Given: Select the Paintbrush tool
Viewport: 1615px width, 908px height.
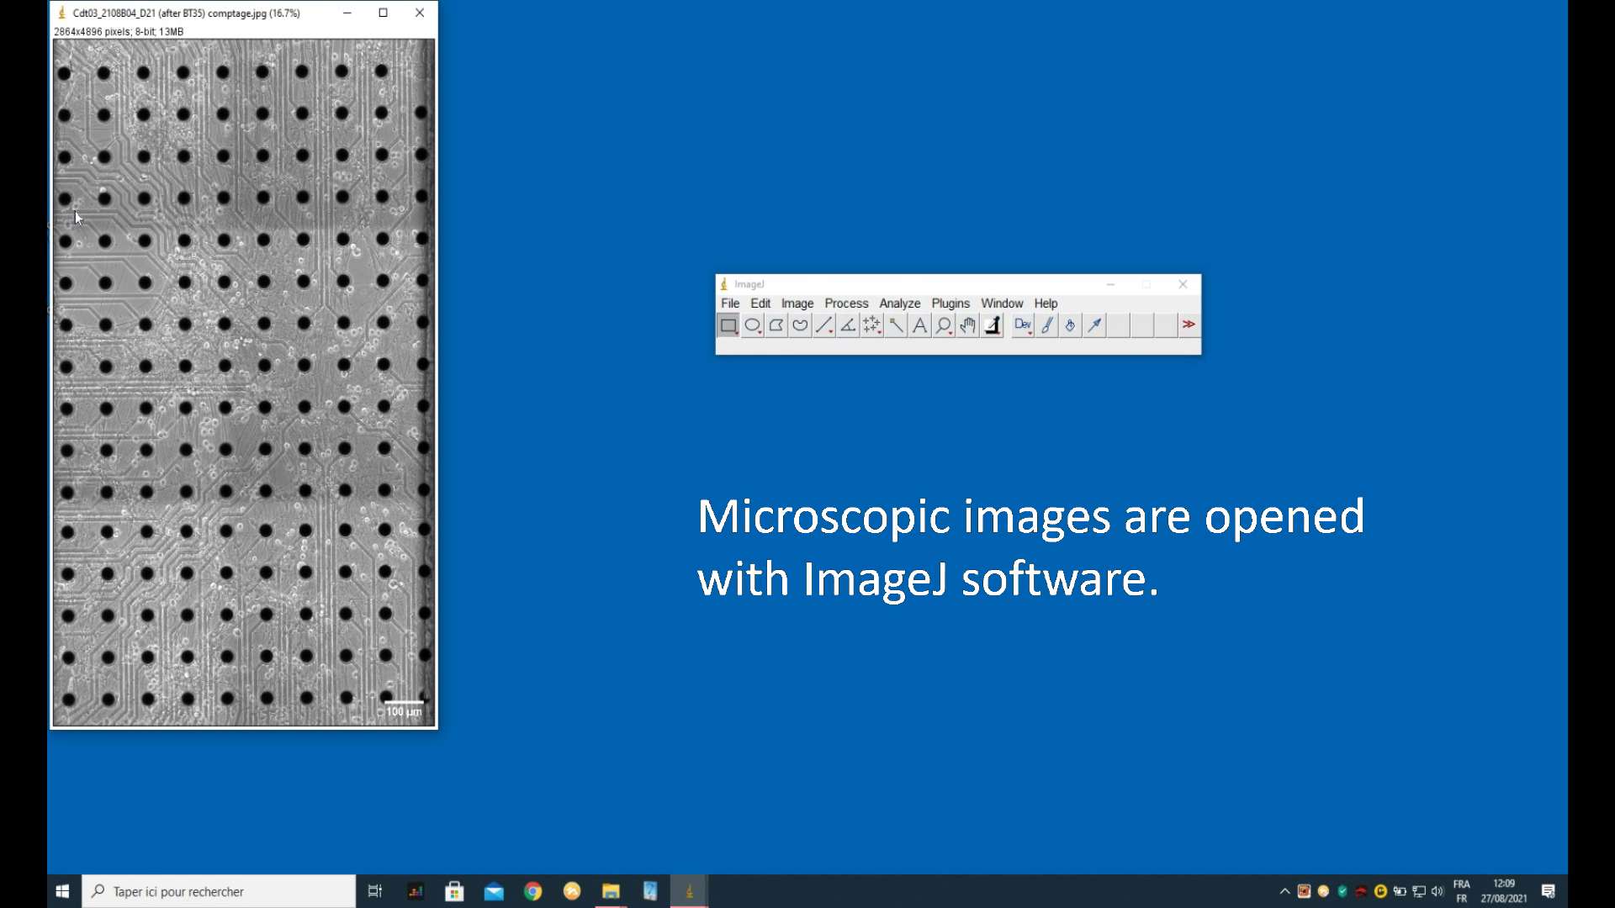Looking at the screenshot, I should click(1047, 325).
